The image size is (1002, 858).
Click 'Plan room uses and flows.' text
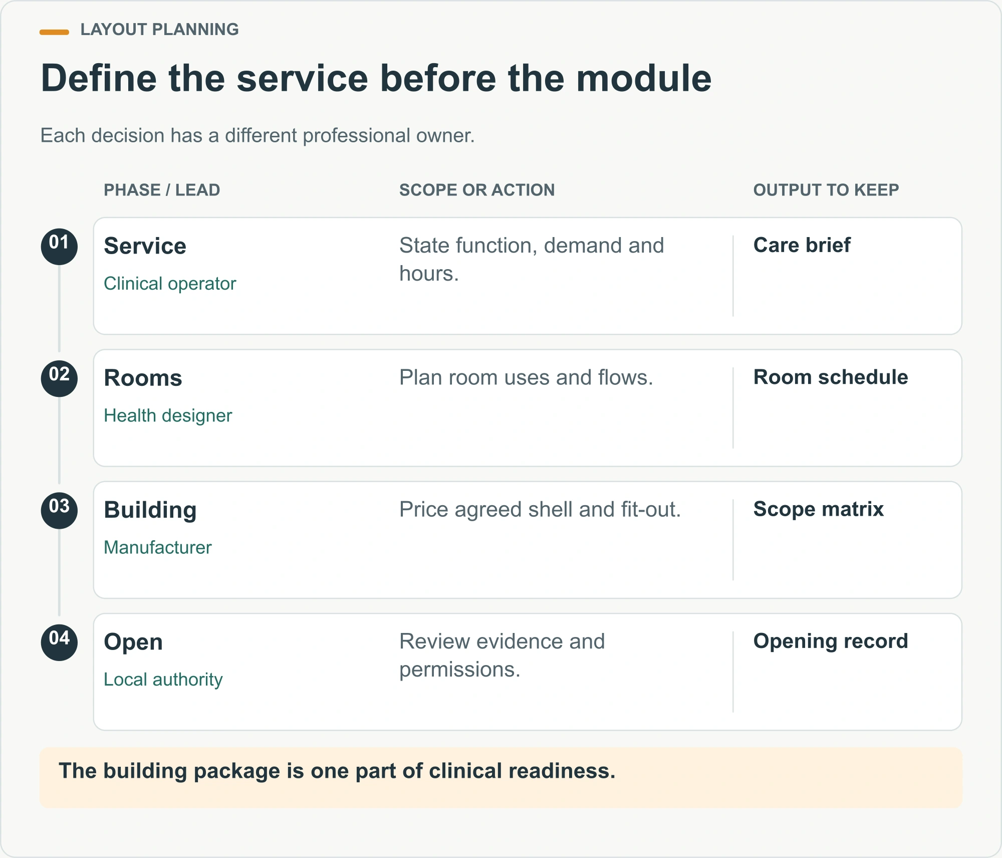pos(526,377)
